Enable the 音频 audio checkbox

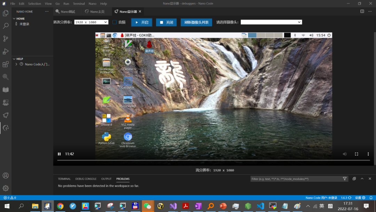click(115, 22)
